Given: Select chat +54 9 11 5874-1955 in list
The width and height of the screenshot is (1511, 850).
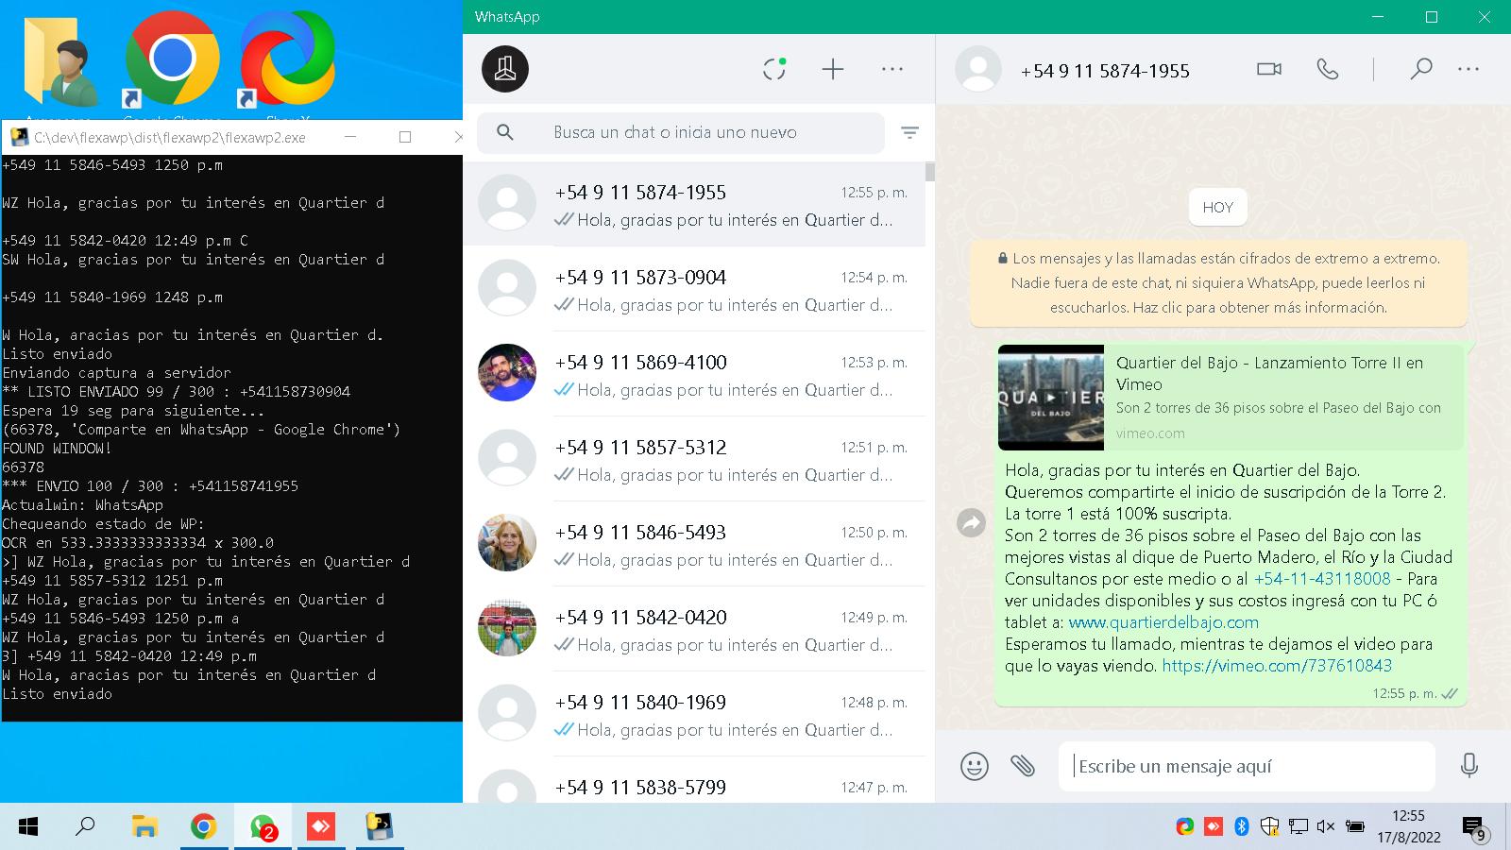Looking at the screenshot, I should pyautogui.click(x=694, y=204).
